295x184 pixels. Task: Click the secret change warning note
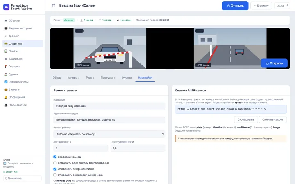pyautogui.click(x=231, y=139)
